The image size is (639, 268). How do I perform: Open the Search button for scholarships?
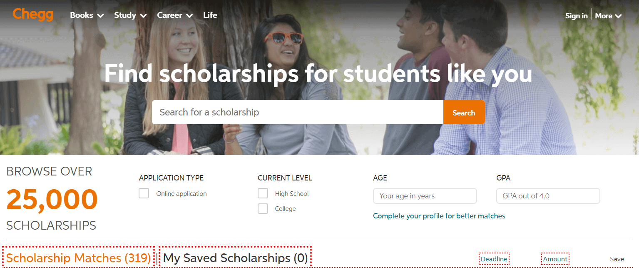[464, 112]
